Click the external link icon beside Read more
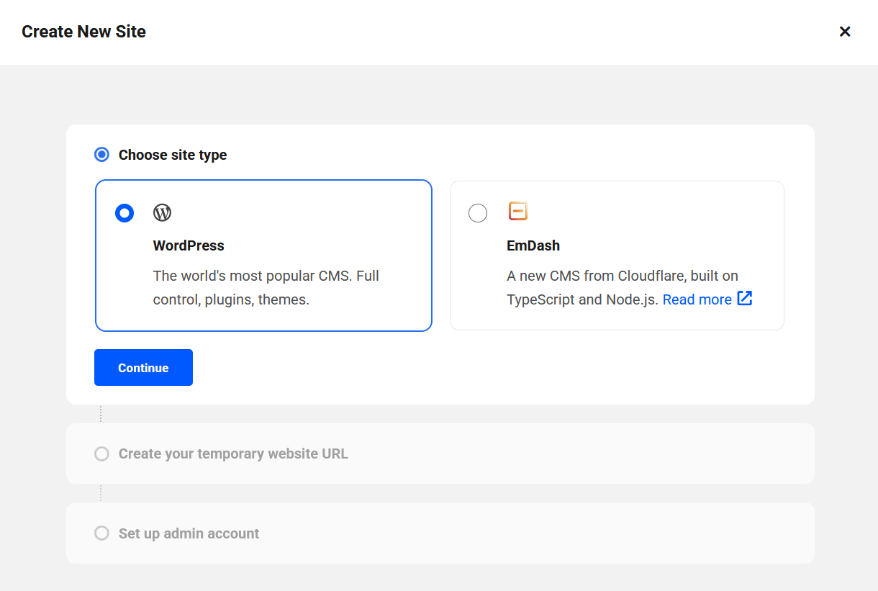 (745, 298)
